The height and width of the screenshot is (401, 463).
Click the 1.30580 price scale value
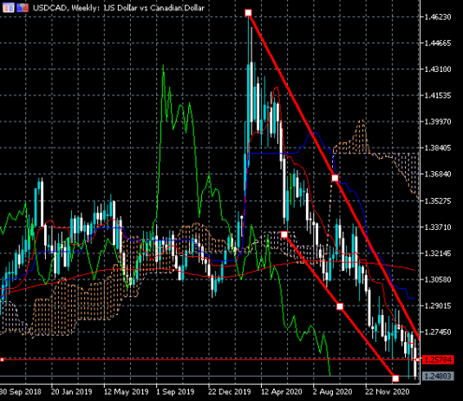[438, 279]
